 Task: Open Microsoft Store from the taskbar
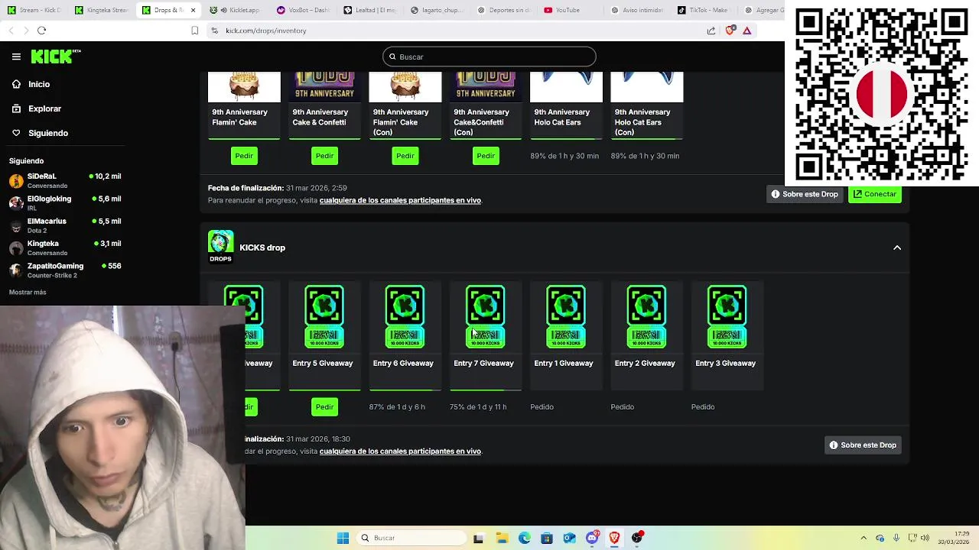pyautogui.click(x=547, y=538)
